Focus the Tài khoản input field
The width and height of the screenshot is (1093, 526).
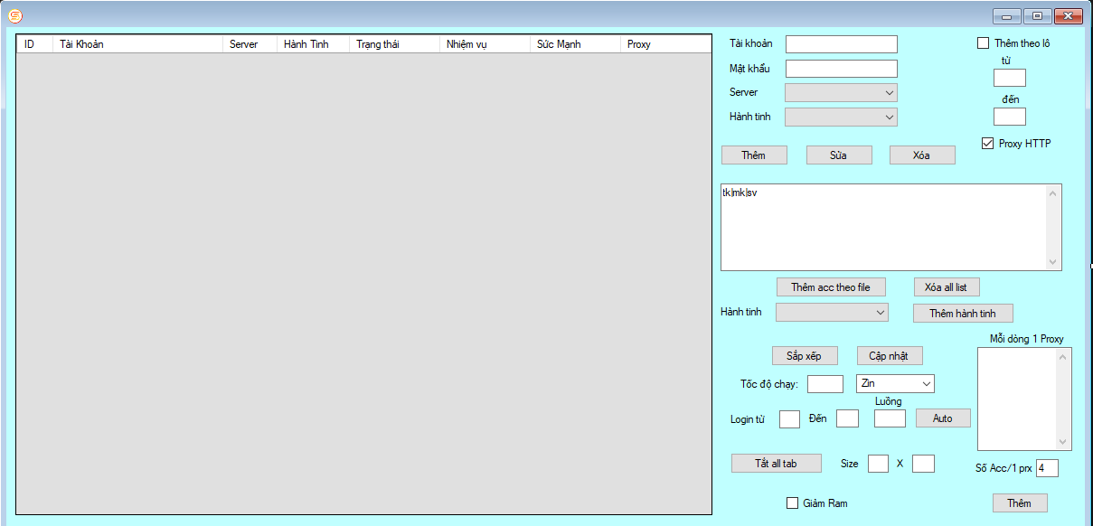842,44
